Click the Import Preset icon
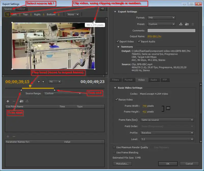The height and width of the screenshot is (171, 204). 187,24
